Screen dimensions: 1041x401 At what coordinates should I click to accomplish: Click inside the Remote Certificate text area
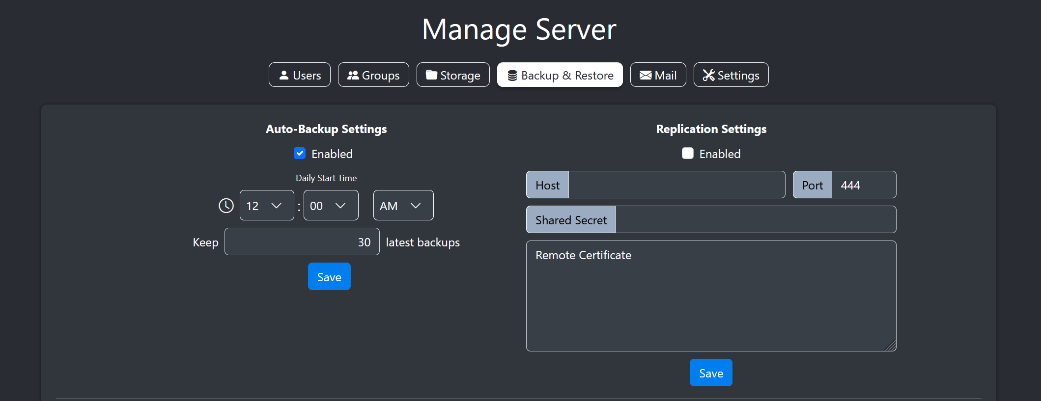tap(711, 296)
